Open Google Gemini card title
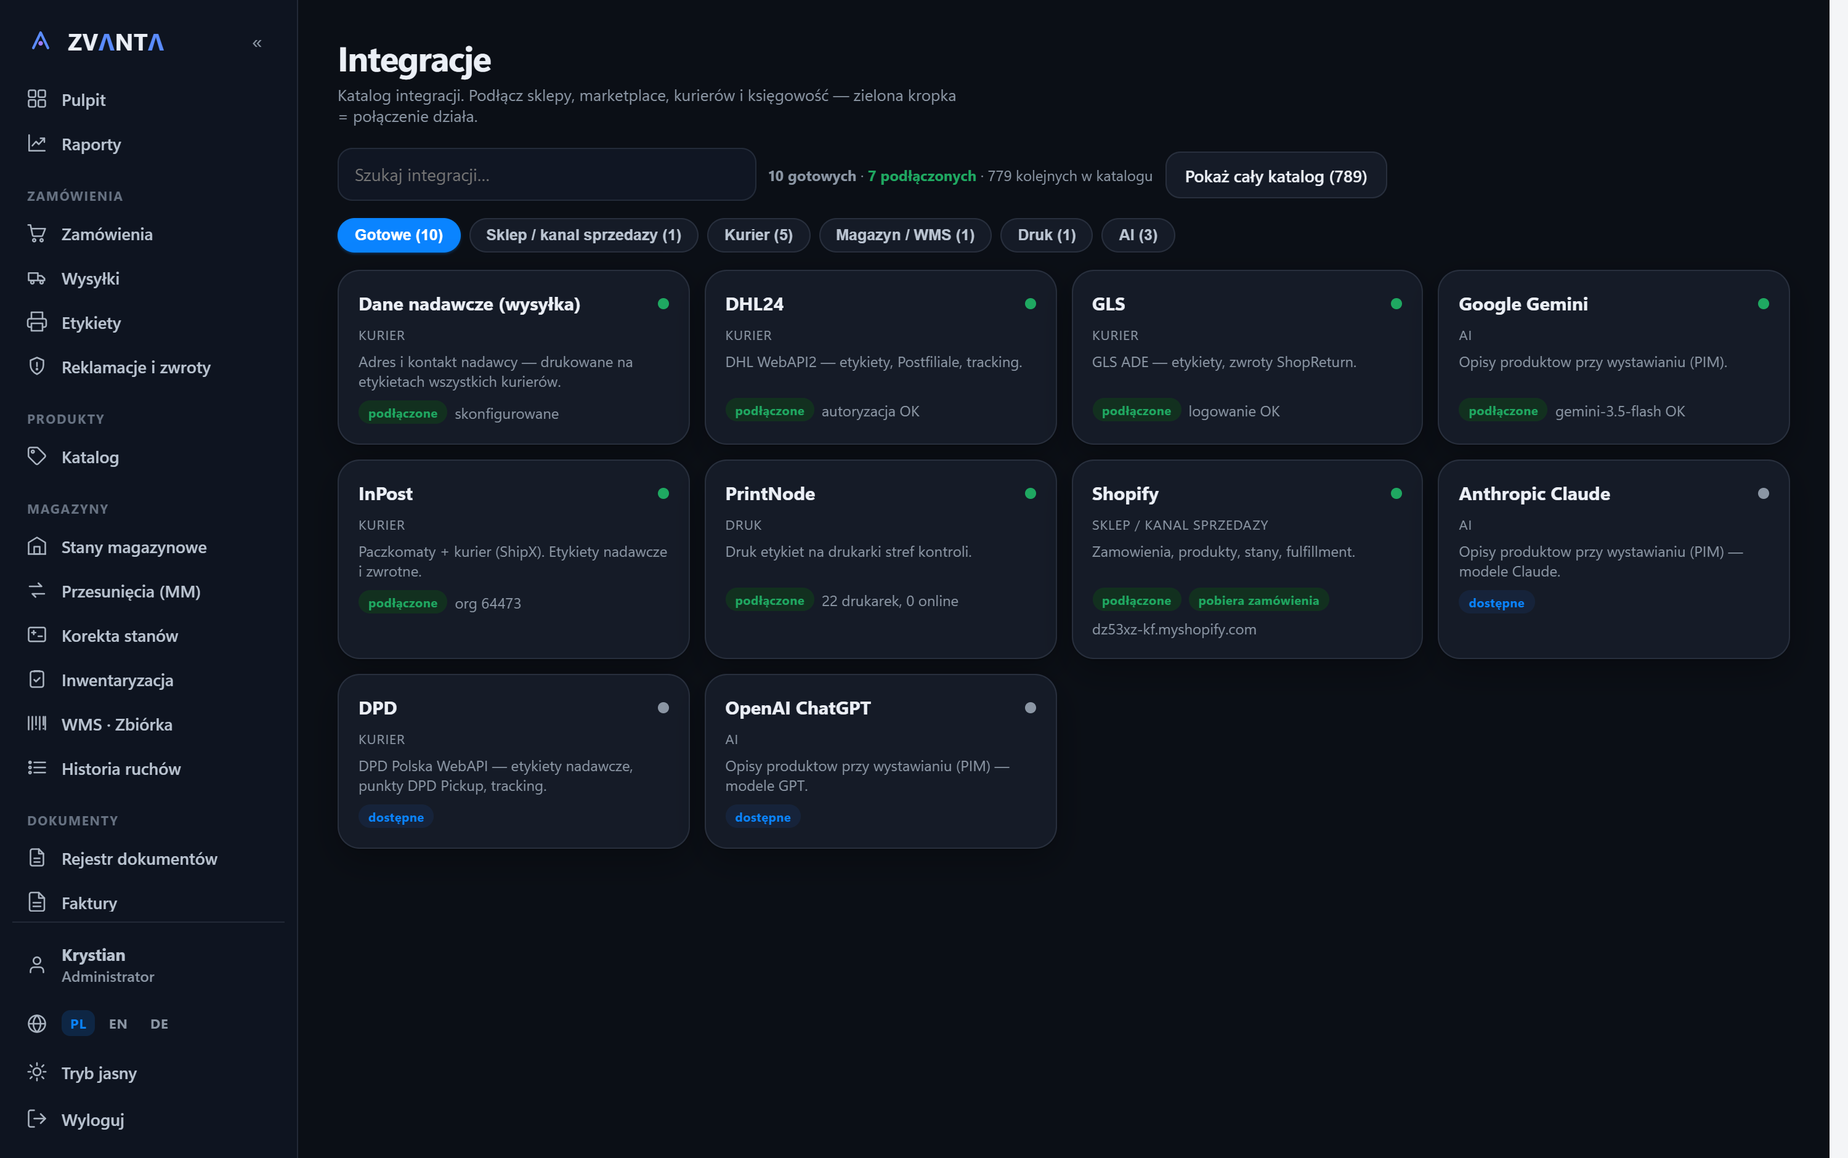The width and height of the screenshot is (1848, 1158). pos(1523,304)
